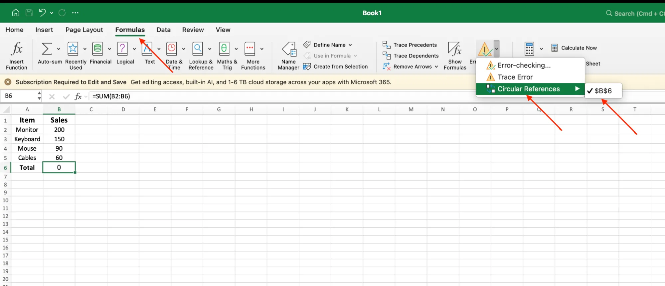Click the select-all corner of sheet

(x=6, y=109)
